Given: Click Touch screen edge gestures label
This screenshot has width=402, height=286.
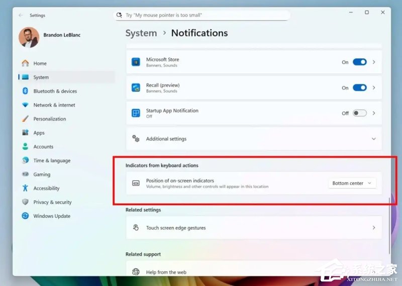Looking at the screenshot, I should coord(176,228).
